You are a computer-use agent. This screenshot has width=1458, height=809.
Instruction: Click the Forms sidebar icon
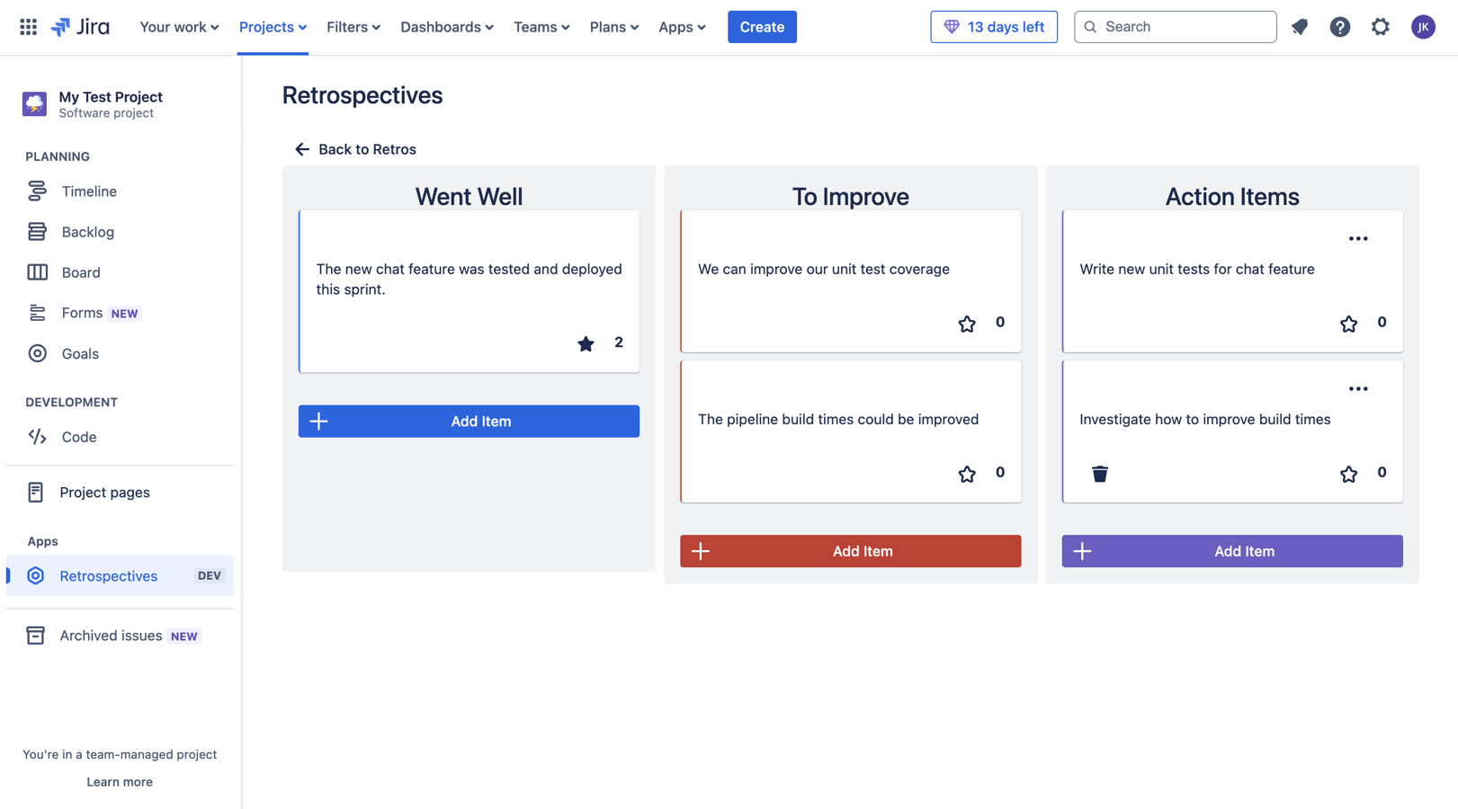[37, 313]
